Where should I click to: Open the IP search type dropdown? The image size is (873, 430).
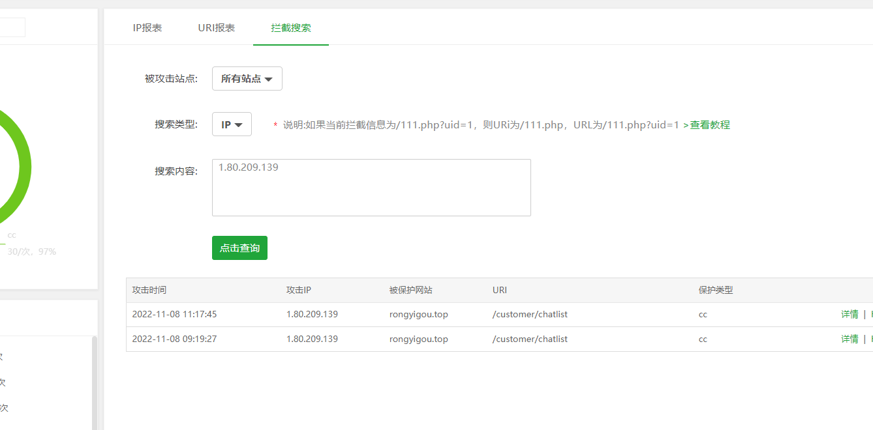point(232,124)
